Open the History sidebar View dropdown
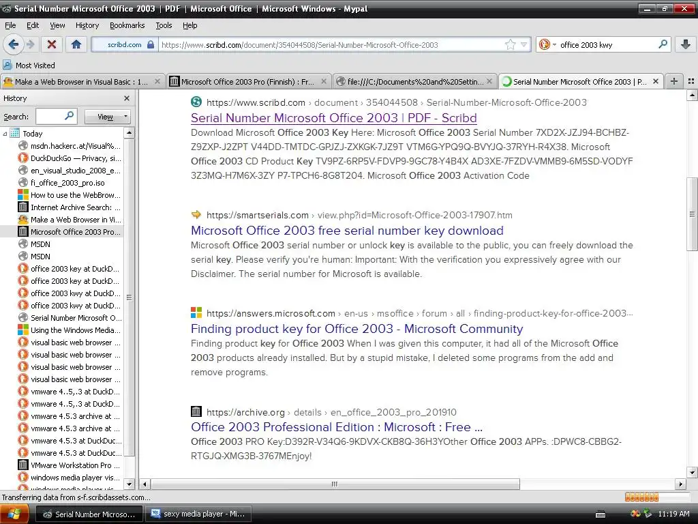 [107, 117]
